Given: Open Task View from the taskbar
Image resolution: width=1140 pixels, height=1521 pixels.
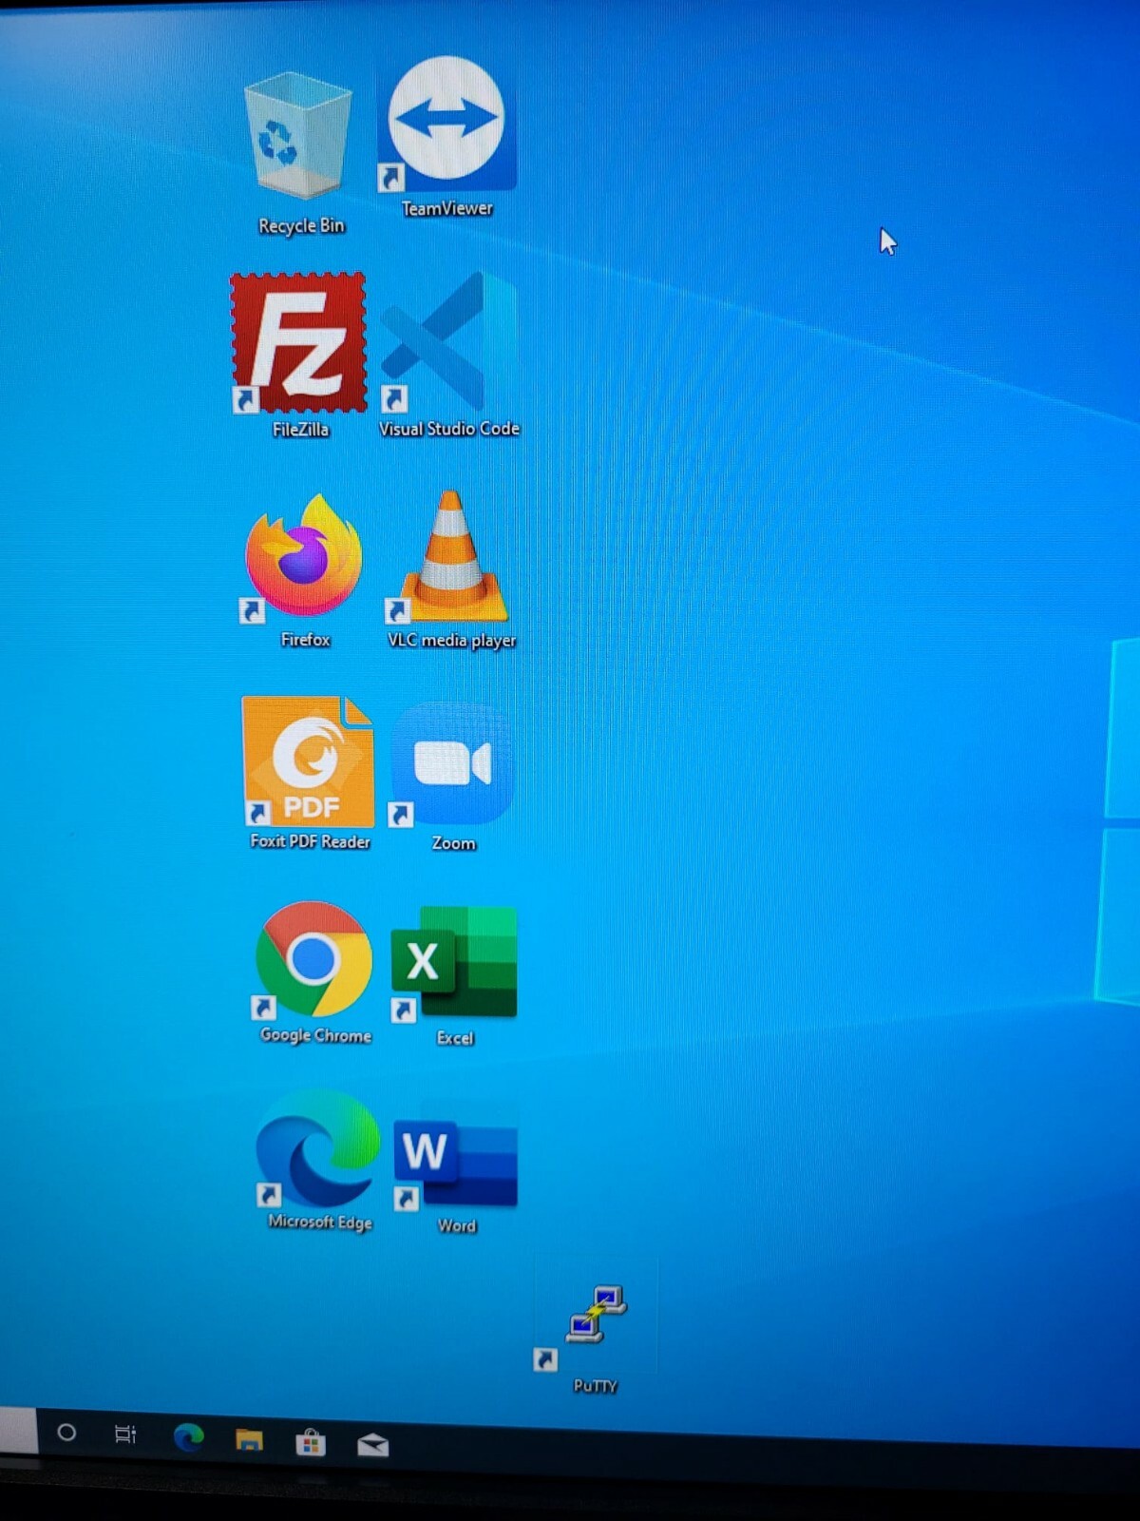Looking at the screenshot, I should (125, 1434).
